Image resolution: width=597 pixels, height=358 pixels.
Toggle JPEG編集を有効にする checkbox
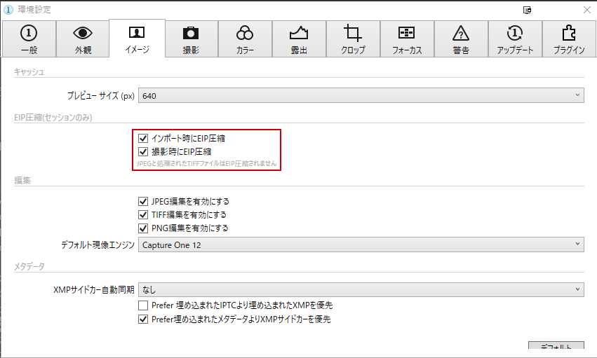144,202
